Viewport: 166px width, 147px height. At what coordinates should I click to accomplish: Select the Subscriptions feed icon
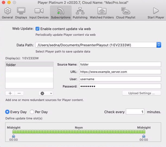tap(61, 11)
